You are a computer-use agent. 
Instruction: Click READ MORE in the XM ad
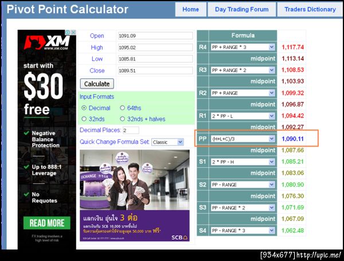click(47, 223)
